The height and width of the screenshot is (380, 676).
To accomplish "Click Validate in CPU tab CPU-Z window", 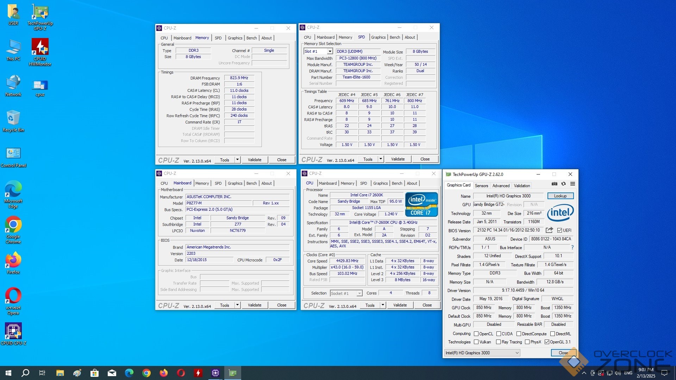I will tap(400, 305).
